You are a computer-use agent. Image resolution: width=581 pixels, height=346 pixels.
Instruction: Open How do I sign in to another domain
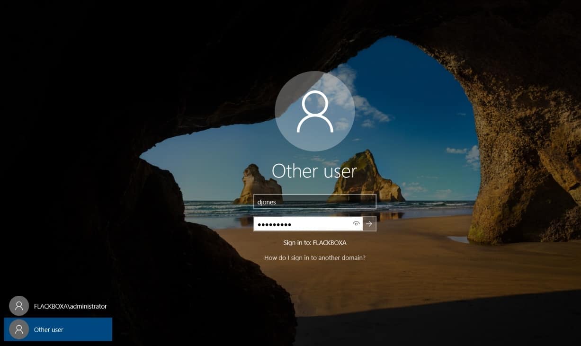click(x=314, y=258)
